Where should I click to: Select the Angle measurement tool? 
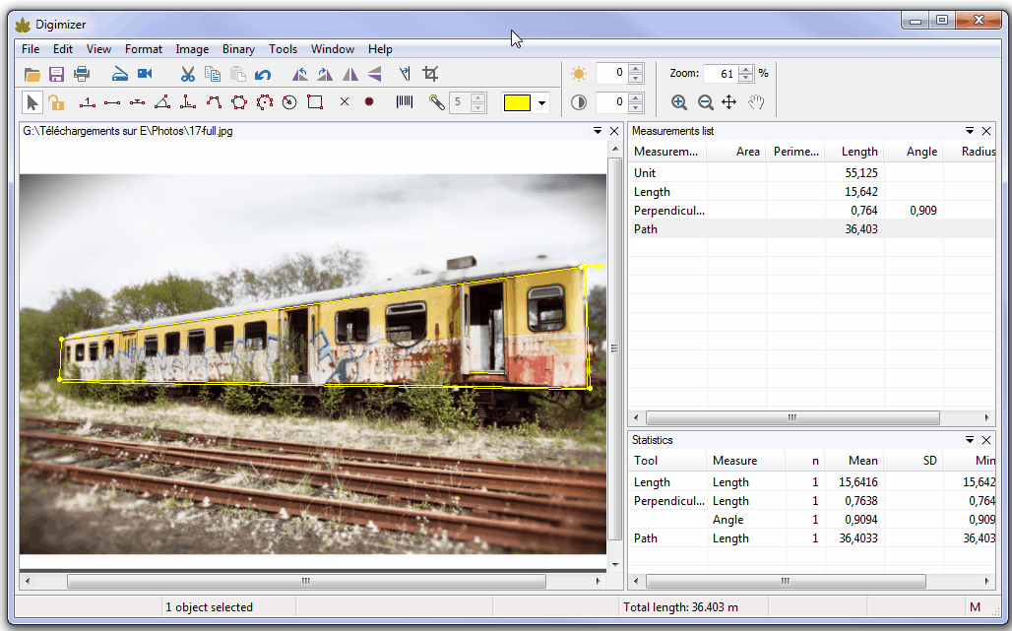[x=163, y=101]
